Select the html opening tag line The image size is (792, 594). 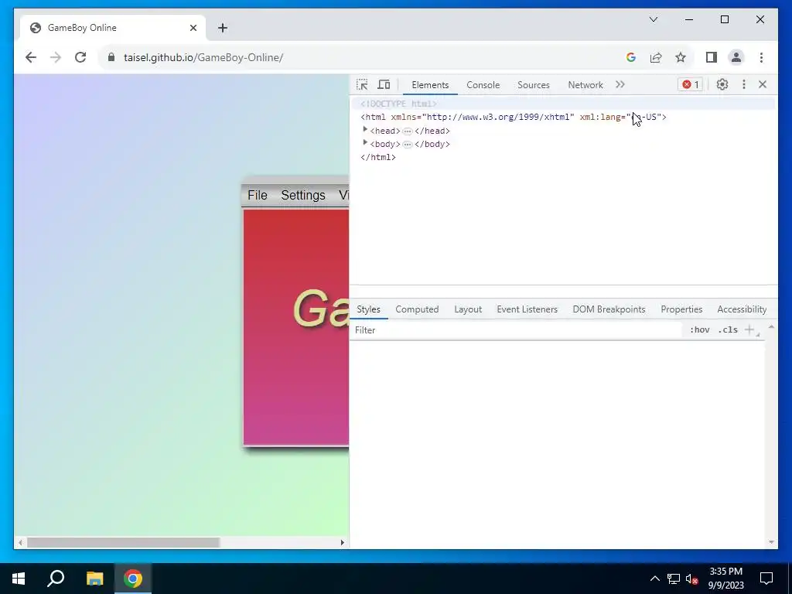click(x=514, y=118)
